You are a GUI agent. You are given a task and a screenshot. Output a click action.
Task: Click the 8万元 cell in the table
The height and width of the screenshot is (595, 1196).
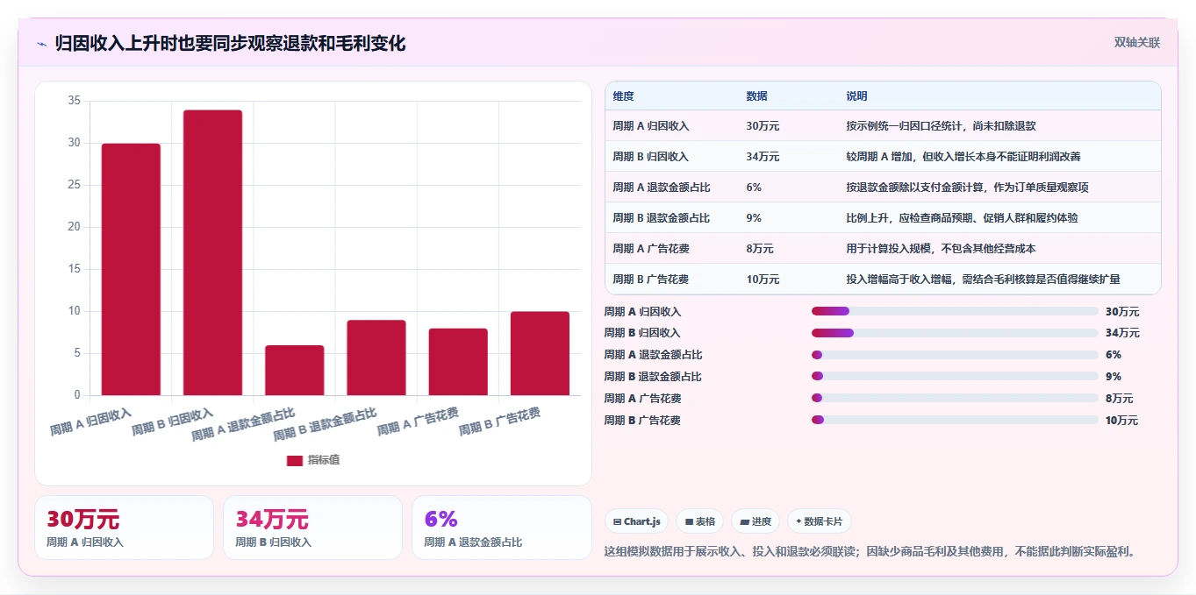760,249
